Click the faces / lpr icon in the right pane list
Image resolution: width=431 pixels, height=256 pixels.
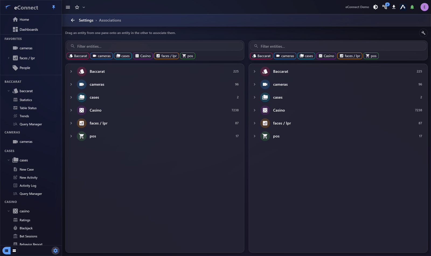click(265, 123)
